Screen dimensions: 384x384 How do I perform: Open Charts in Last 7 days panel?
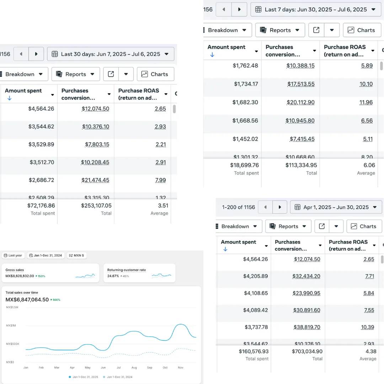[362, 30]
